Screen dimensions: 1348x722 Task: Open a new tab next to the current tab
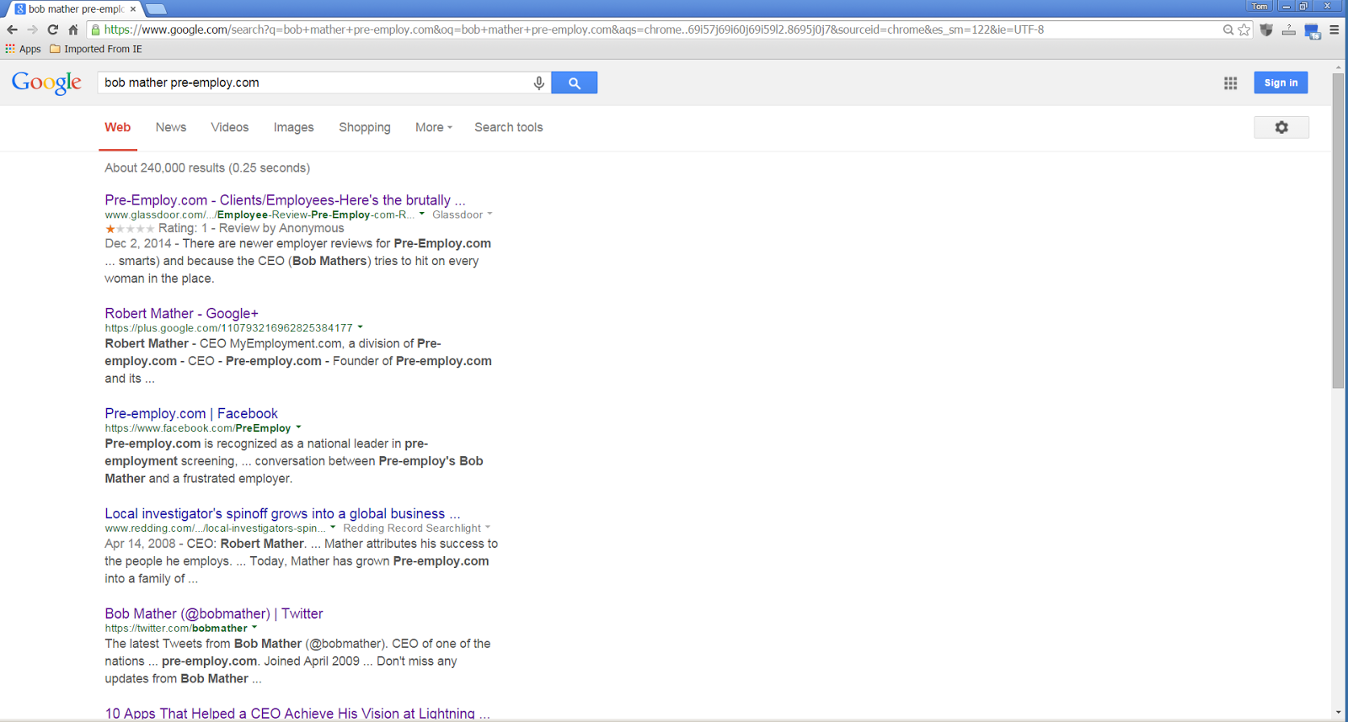(157, 9)
